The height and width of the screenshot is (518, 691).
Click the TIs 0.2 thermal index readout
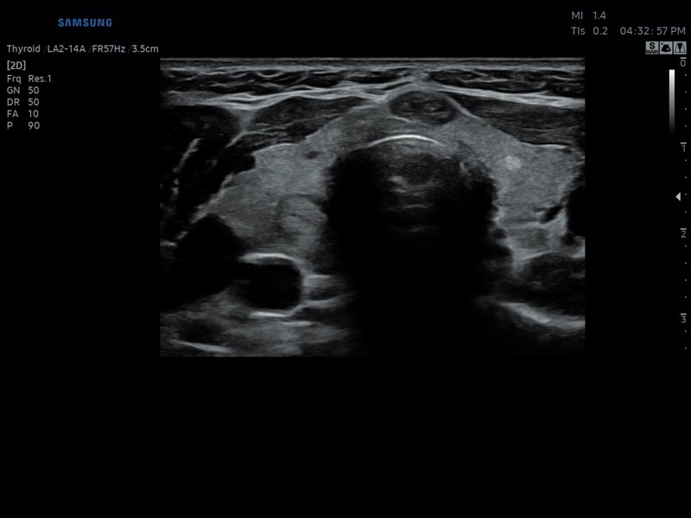pyautogui.click(x=588, y=30)
